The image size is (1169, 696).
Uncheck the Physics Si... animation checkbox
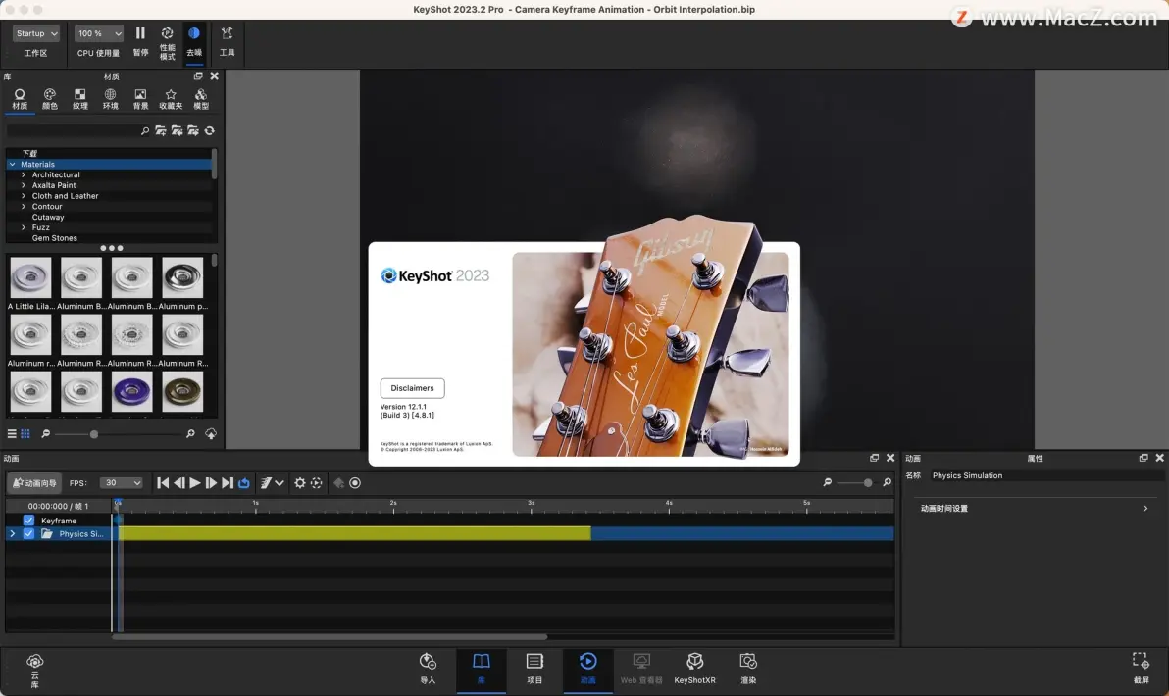point(28,533)
